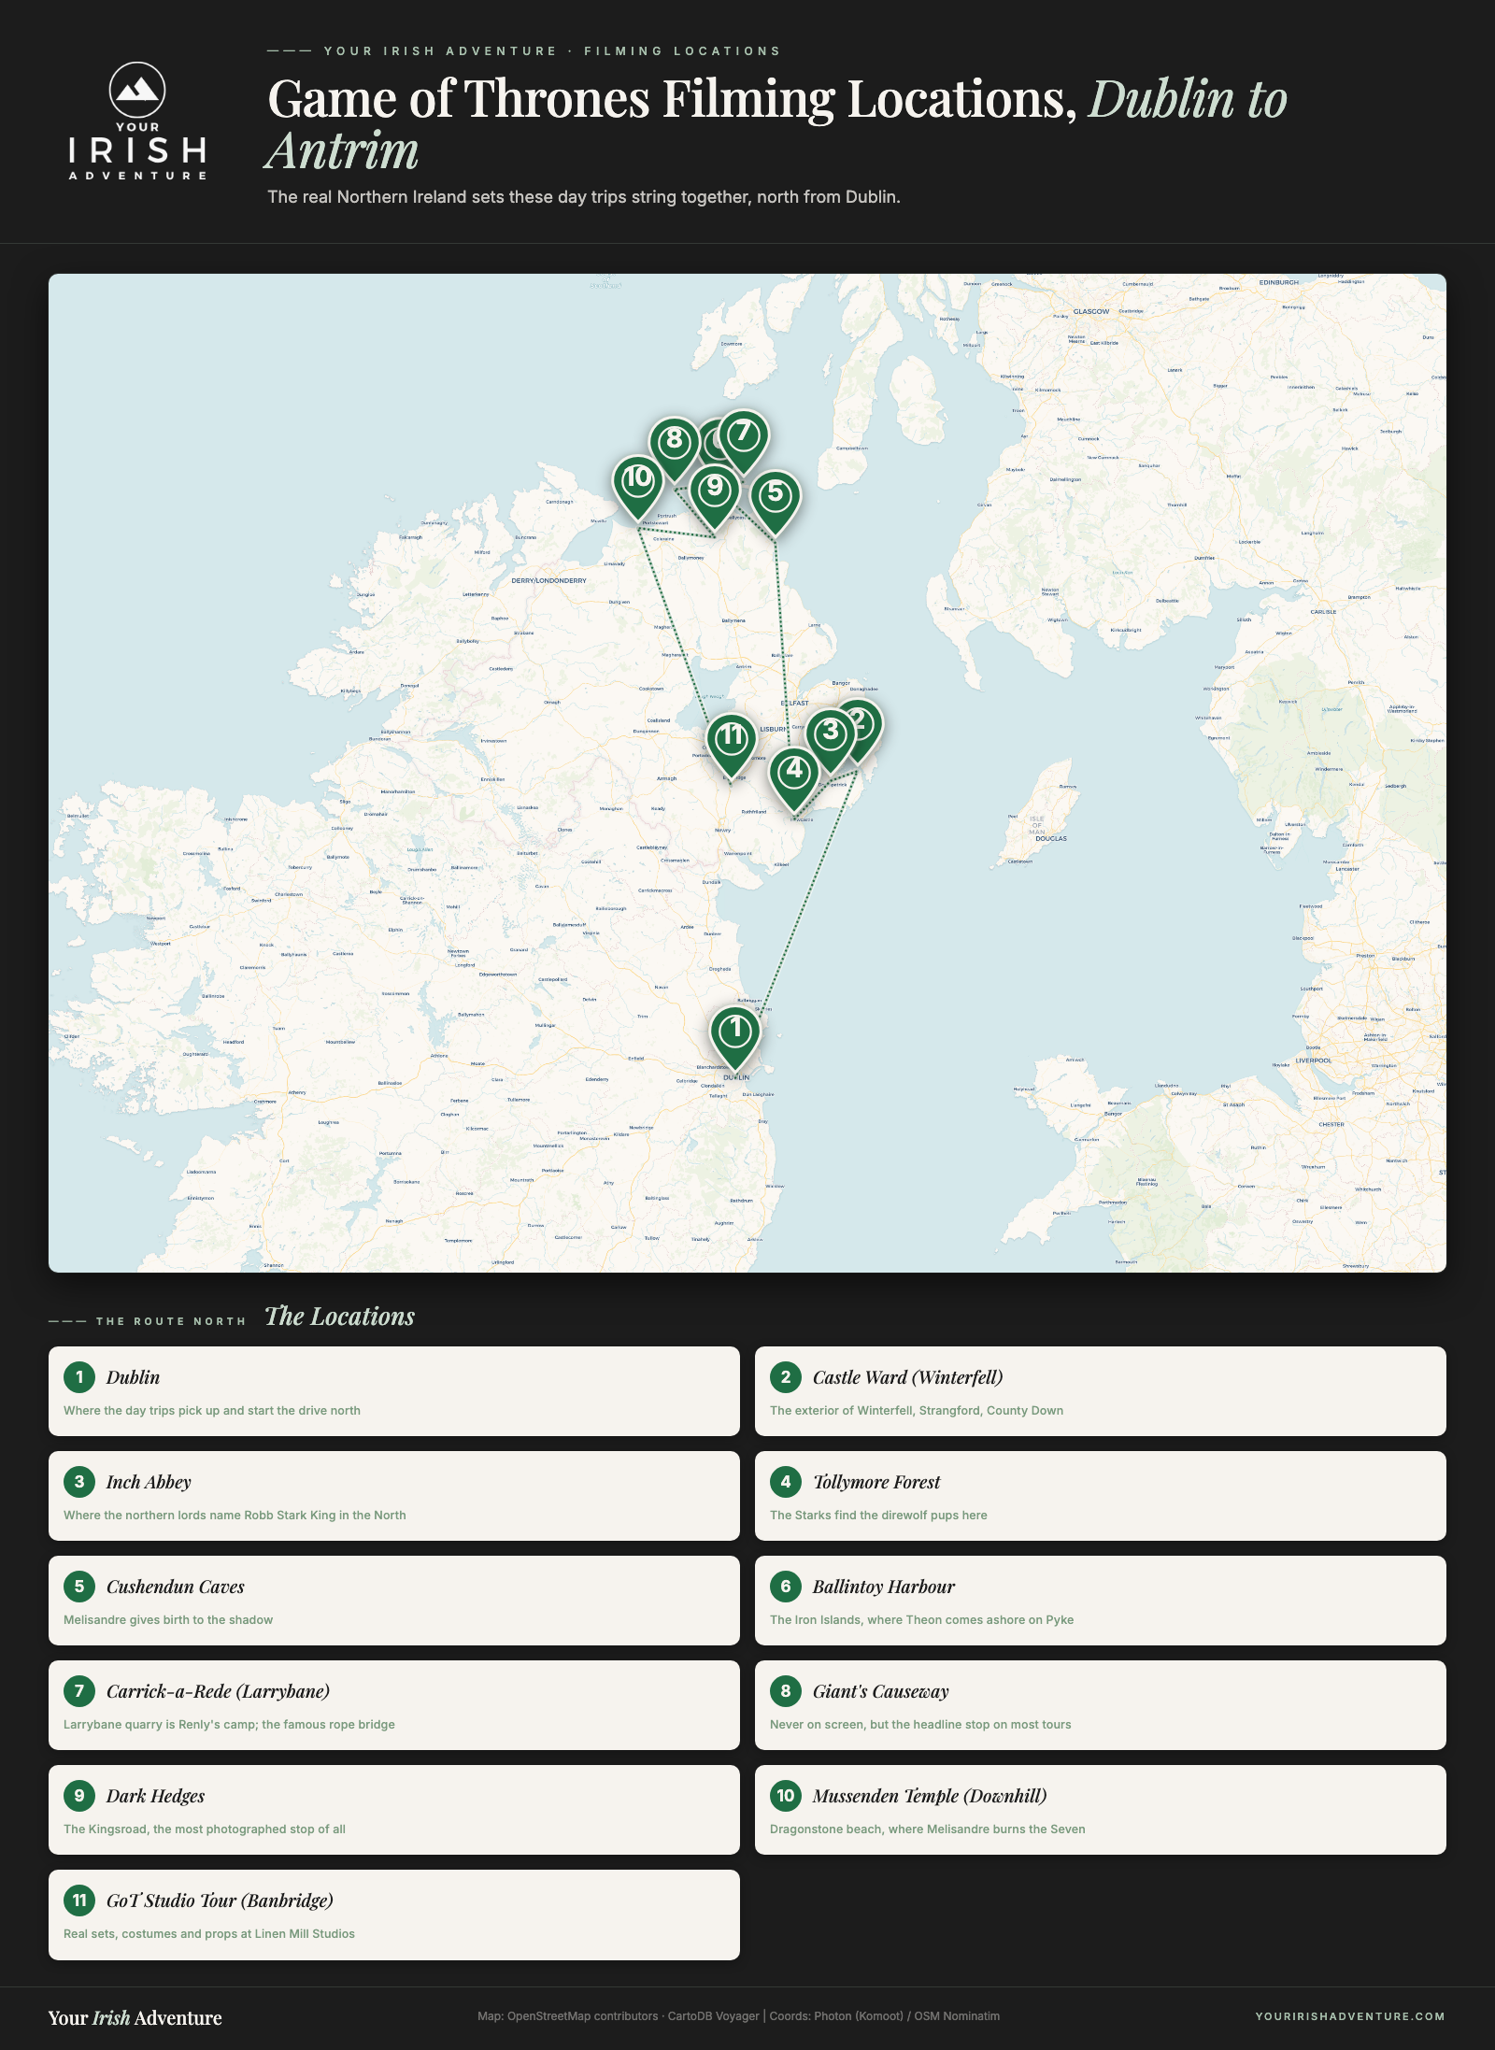The image size is (1495, 2050).
Task: Click the number 10 badge beside Mussenden Temple
Action: [786, 1795]
